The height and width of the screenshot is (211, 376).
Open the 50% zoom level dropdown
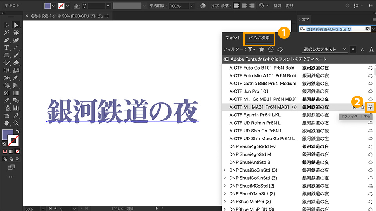click(x=43, y=209)
